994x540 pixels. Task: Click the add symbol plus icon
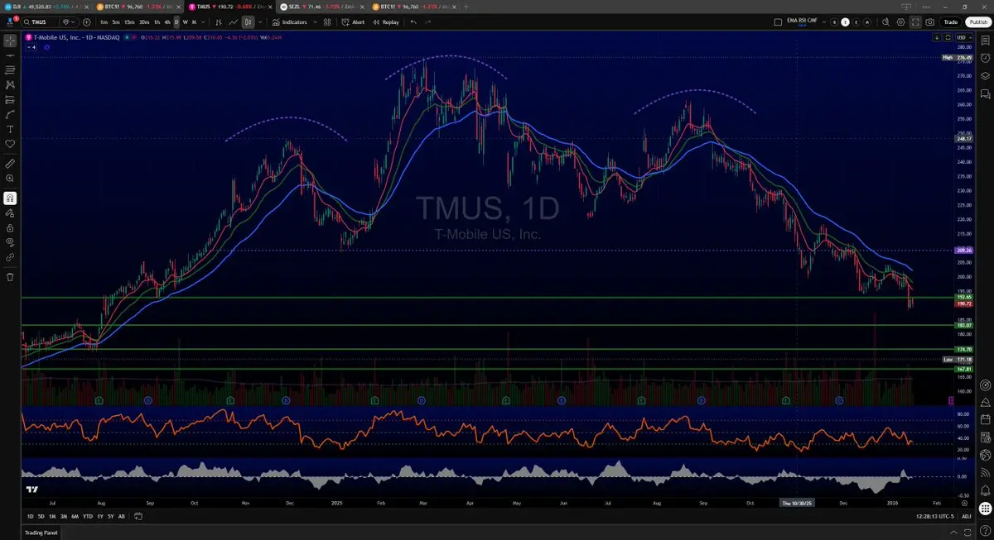click(x=86, y=22)
